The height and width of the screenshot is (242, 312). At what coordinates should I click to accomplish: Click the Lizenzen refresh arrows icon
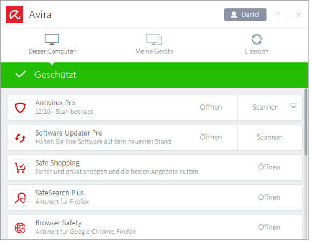click(257, 39)
